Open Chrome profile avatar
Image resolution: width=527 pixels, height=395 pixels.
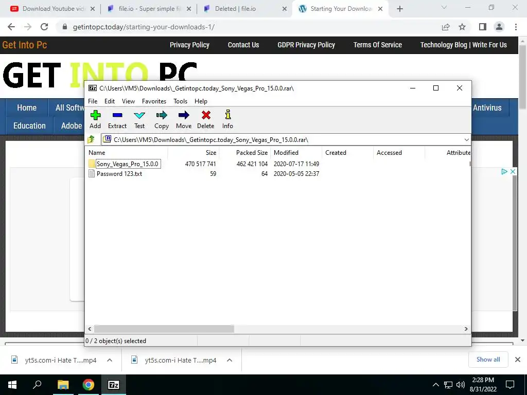[499, 27]
